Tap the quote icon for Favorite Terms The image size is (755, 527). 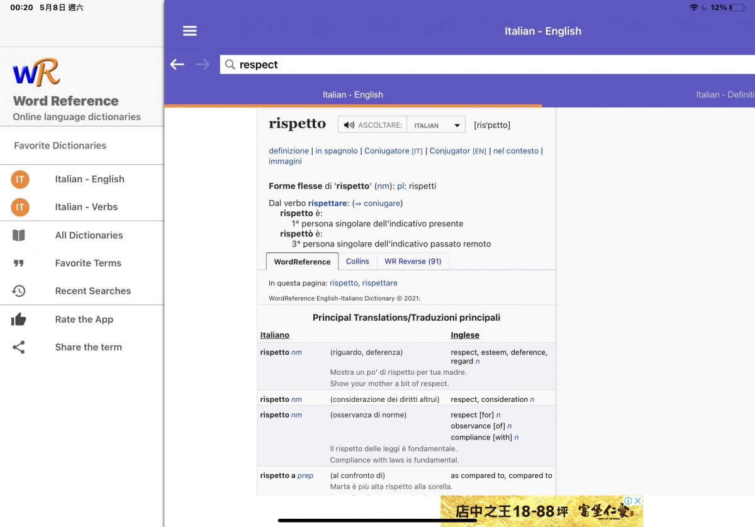[19, 263]
